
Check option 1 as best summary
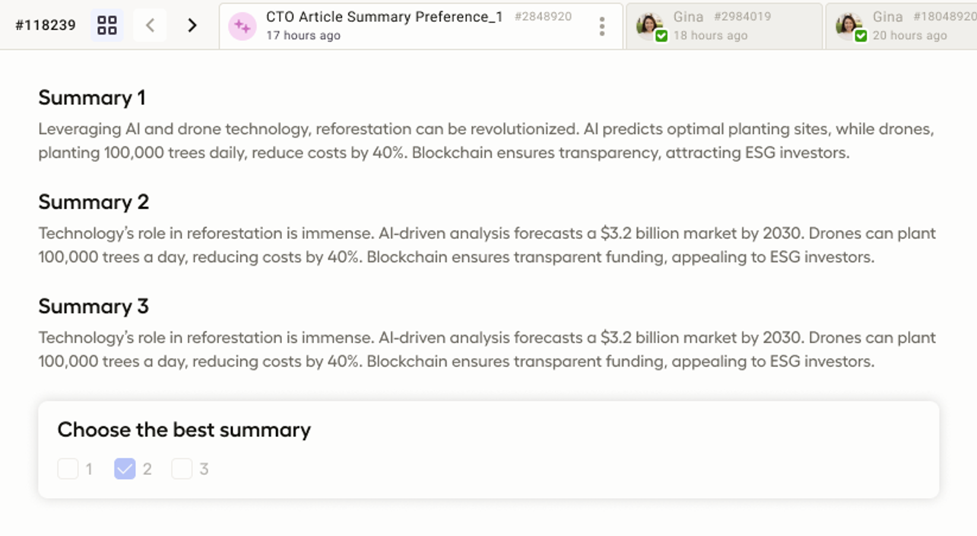coord(68,469)
